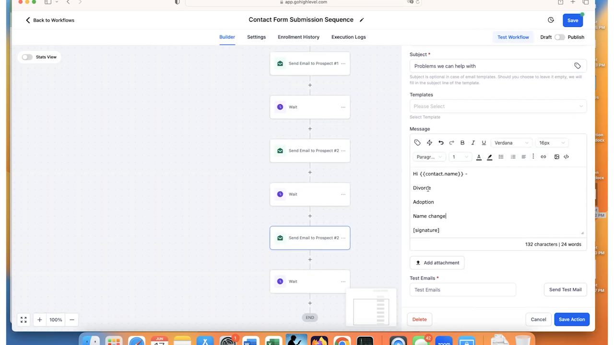This screenshot has height=345, width=614.
Task: Click the tag icon beside the Subject field
Action: tap(578, 66)
